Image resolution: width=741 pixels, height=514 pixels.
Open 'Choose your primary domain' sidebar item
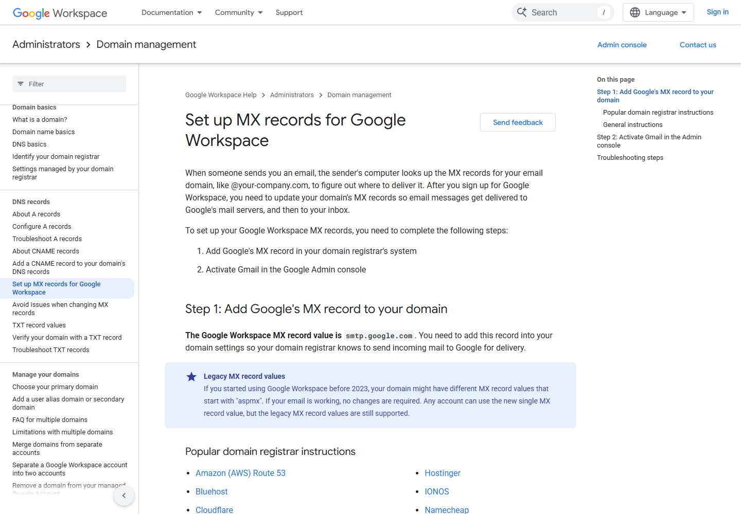[x=55, y=387]
